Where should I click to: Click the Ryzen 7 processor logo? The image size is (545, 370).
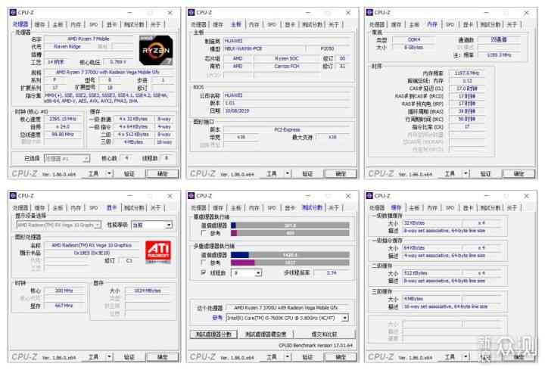tap(156, 51)
